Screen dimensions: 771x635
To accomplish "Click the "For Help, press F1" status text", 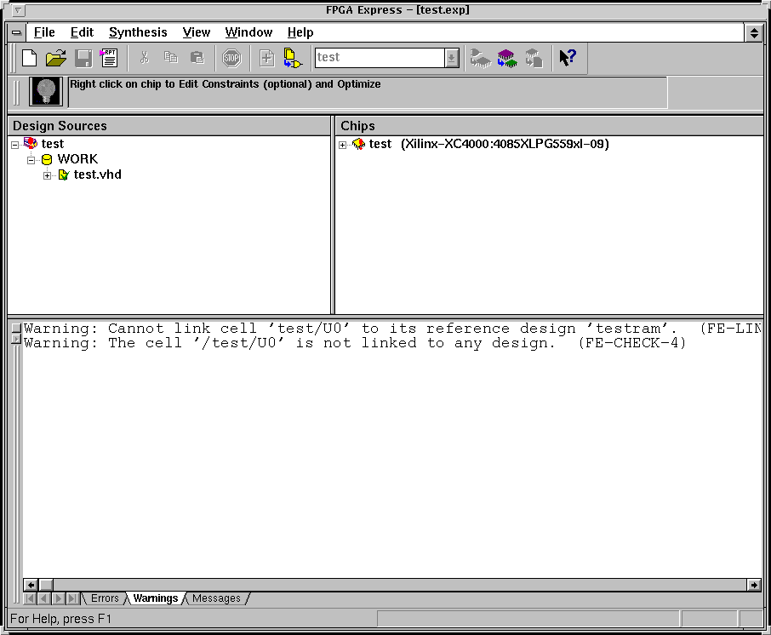I will [x=61, y=619].
